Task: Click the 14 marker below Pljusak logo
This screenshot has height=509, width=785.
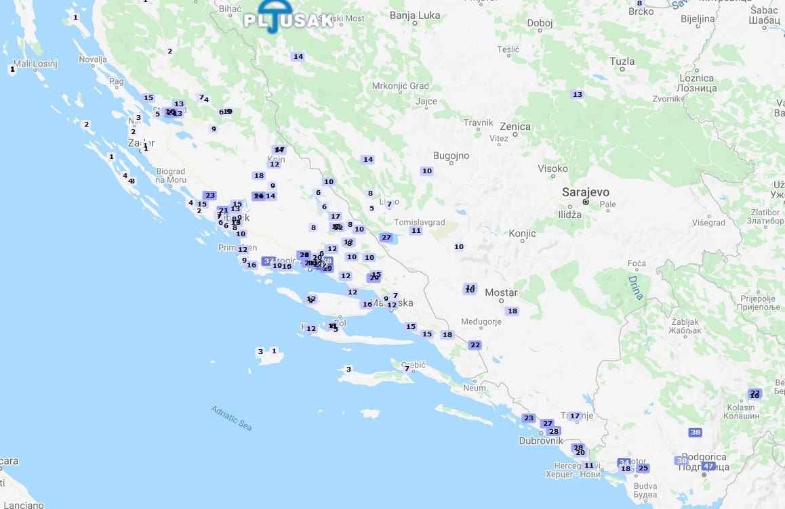Action: (298, 57)
